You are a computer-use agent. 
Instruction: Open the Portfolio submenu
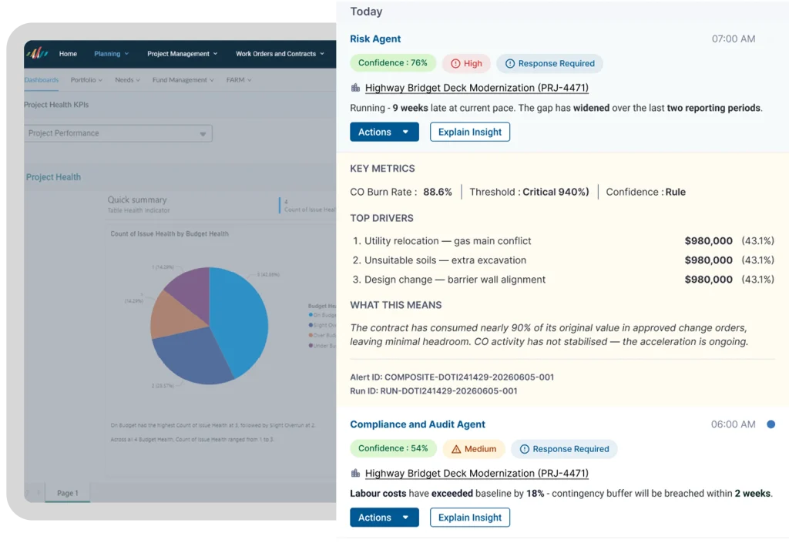(86, 80)
